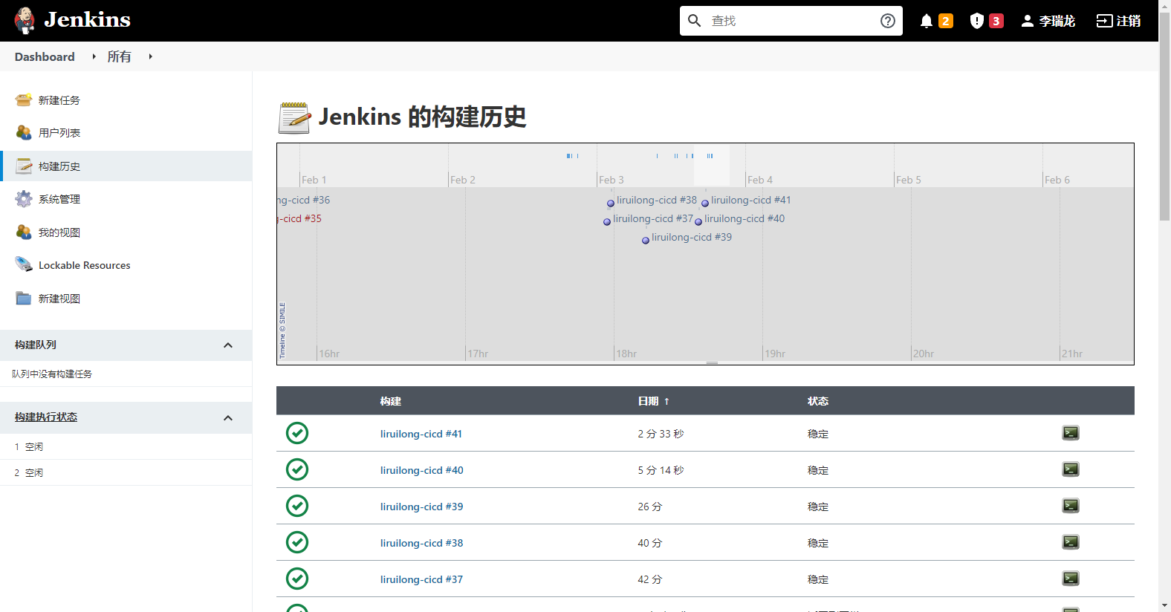The height and width of the screenshot is (612, 1171).
Task: View console output for build #38
Action: pos(1071,542)
